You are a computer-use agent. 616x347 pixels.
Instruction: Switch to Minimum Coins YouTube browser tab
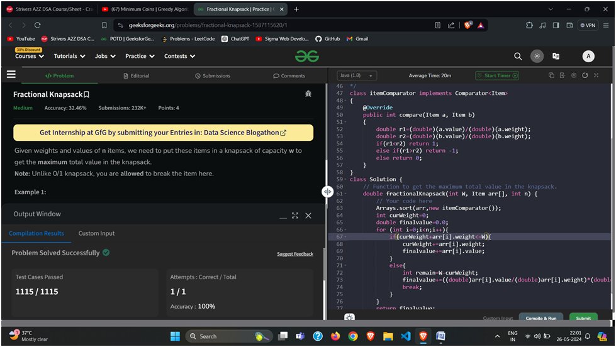145,9
